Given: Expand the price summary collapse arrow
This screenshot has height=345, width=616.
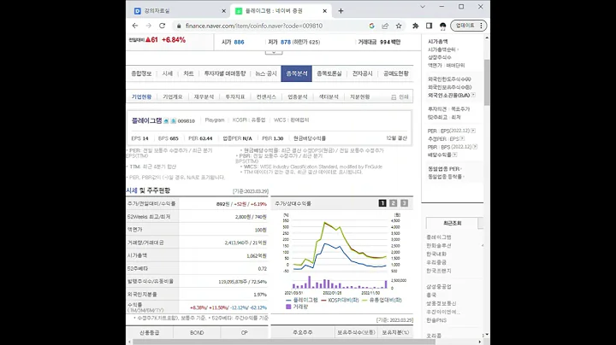Looking at the screenshot, I should 274,52.
